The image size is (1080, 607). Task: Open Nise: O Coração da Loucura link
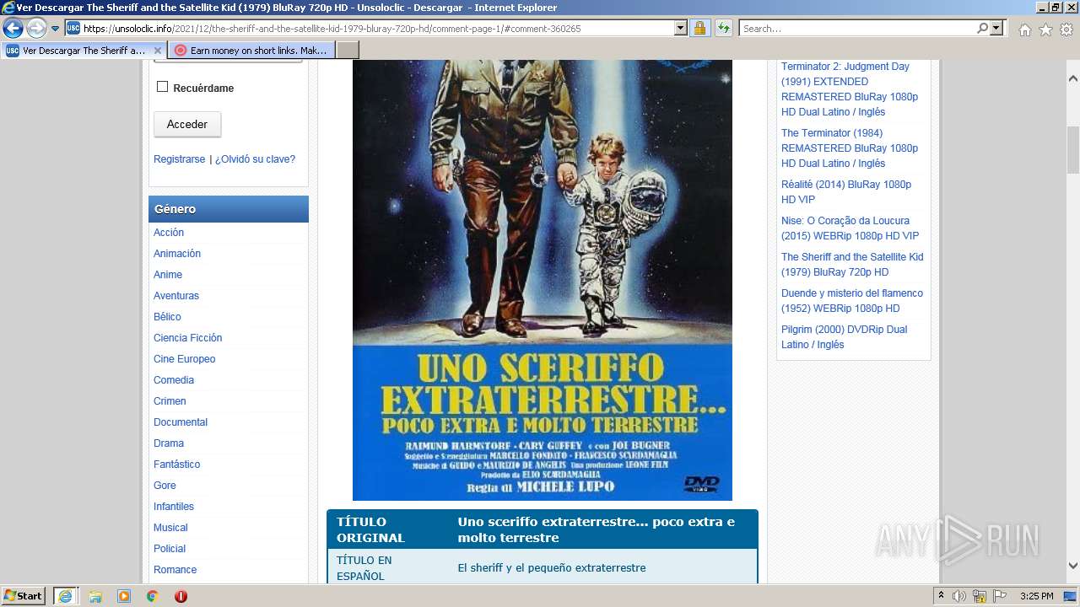click(850, 228)
